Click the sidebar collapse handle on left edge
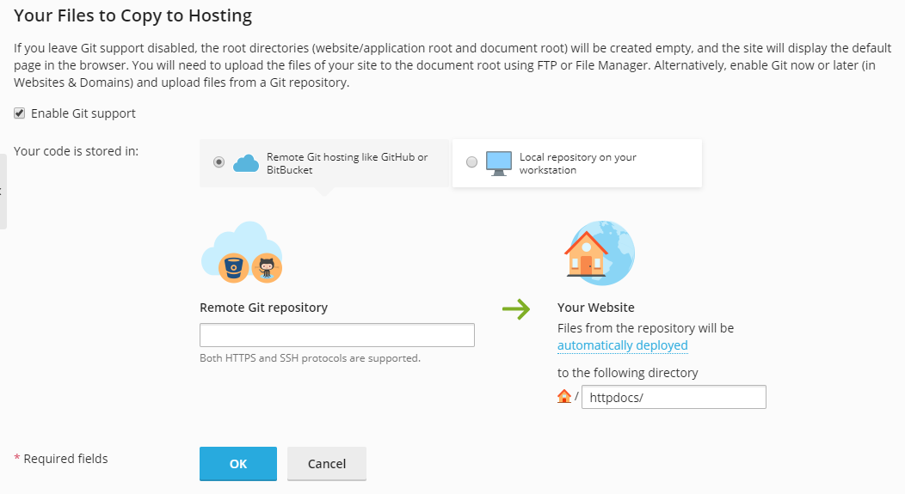This screenshot has height=494, width=905. pyautogui.click(x=3, y=191)
